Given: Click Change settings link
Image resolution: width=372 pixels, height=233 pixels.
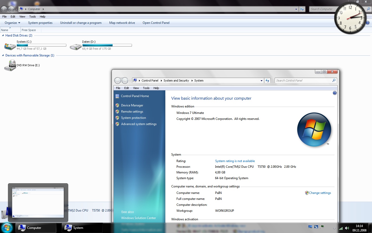Looking at the screenshot, I should (320, 193).
